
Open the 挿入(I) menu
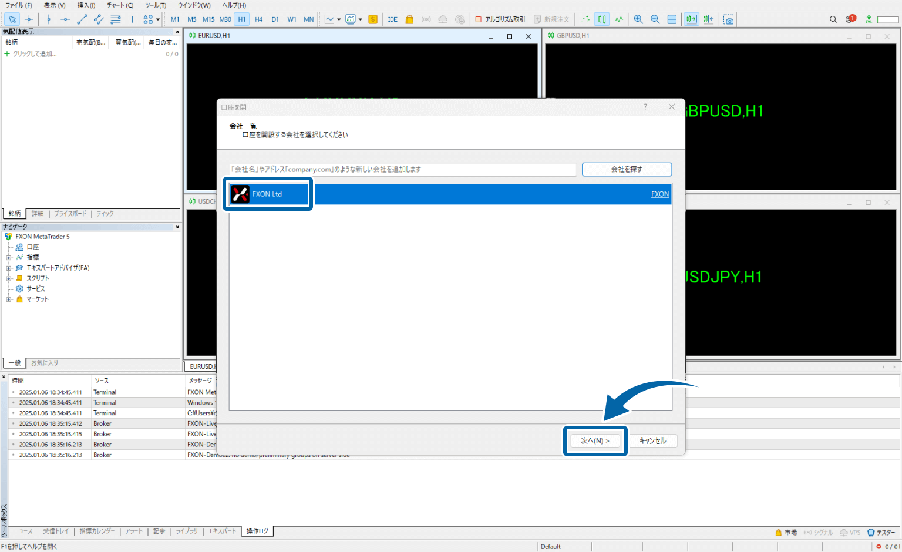tap(86, 5)
